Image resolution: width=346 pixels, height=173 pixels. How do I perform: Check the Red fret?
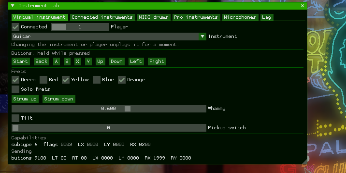tap(43, 80)
